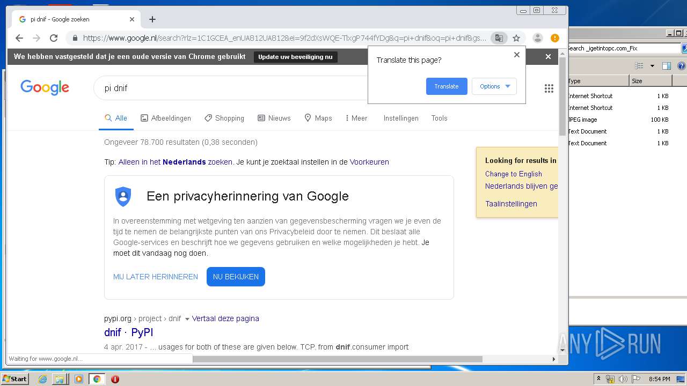Open media player taskbar icon
Screen dimensions: 687x386
78,379
